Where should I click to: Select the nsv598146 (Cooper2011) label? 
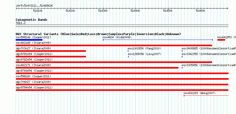pyautogui.click(x=33, y=37)
